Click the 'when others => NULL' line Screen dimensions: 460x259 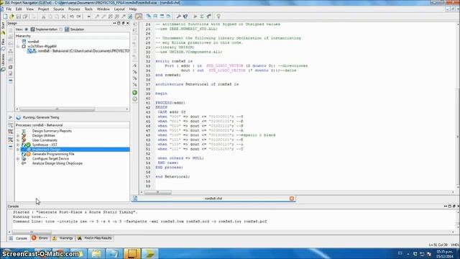tap(180, 158)
